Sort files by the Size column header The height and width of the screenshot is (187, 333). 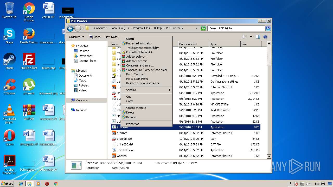pyautogui.click(x=251, y=44)
